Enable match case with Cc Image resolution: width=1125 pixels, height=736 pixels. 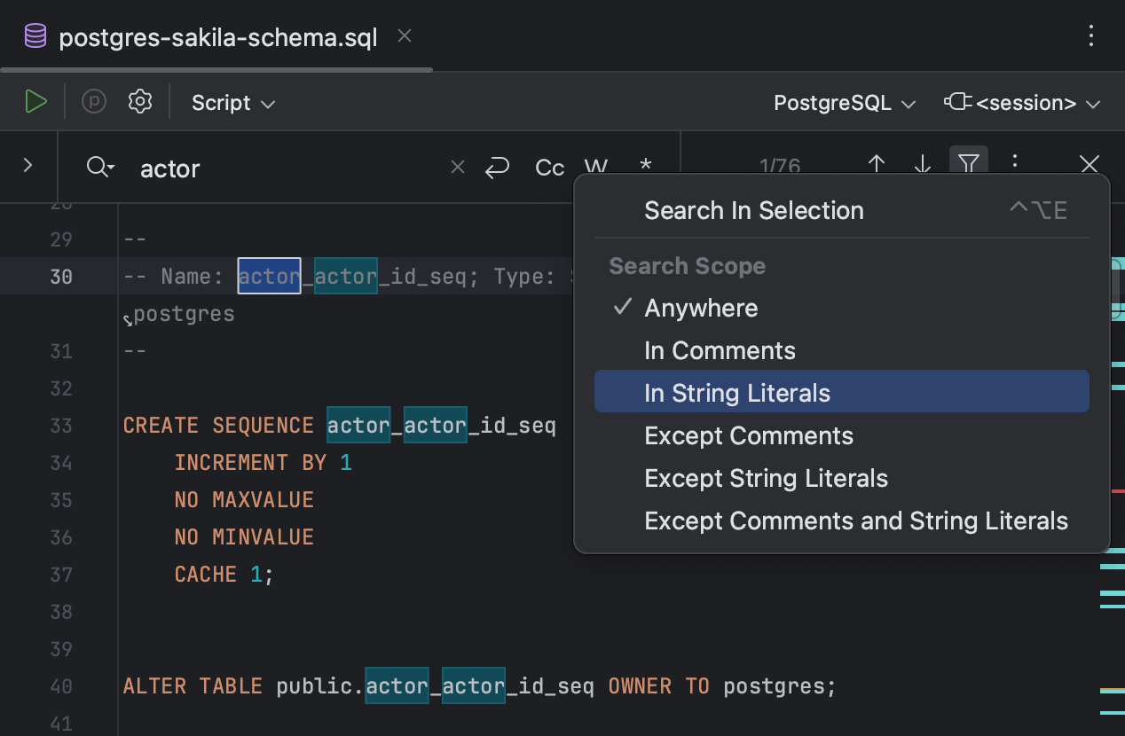pyautogui.click(x=549, y=168)
